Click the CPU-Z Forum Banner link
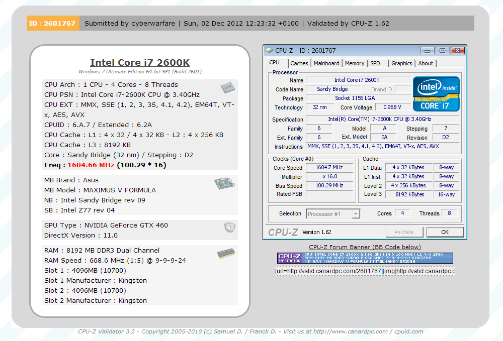Screen dimensions: 503x341 [x=365, y=247]
